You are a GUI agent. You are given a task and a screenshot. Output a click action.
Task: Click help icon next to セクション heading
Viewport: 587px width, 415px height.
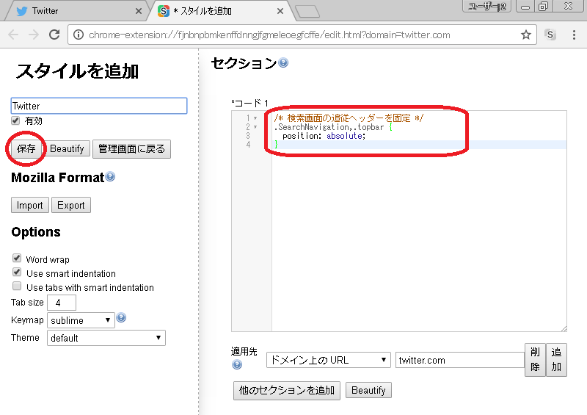284,62
